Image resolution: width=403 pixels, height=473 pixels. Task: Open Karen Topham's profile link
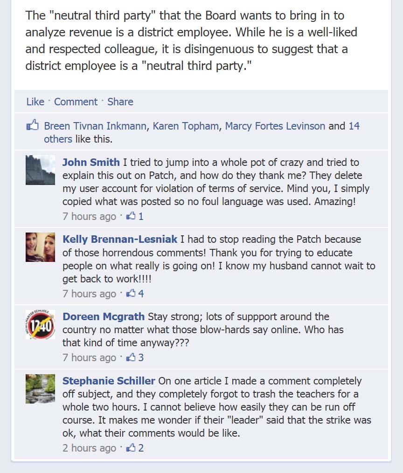[186, 126]
